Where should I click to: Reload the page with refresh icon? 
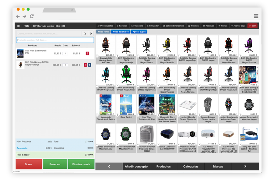point(32,16)
